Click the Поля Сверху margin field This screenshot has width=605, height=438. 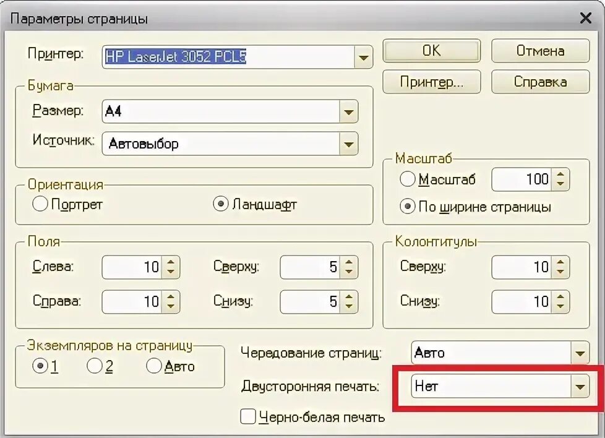point(310,267)
